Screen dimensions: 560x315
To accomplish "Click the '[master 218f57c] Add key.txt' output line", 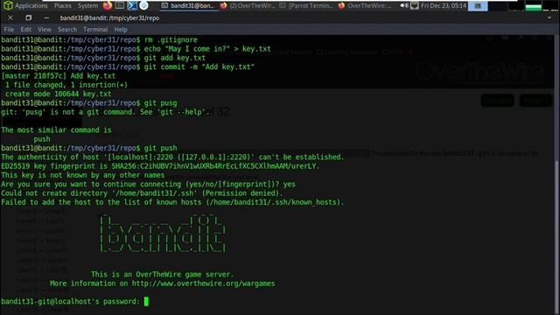I will coord(59,76).
